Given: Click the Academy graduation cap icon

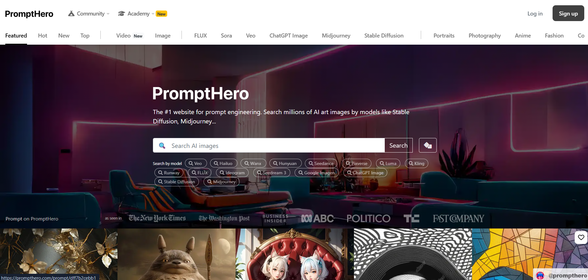Looking at the screenshot, I should (122, 14).
